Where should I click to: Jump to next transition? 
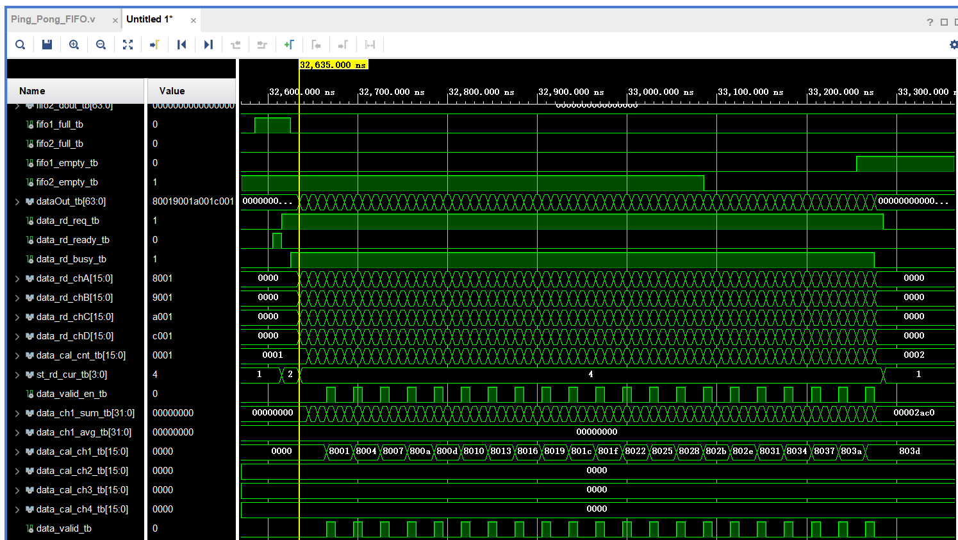[x=262, y=45]
